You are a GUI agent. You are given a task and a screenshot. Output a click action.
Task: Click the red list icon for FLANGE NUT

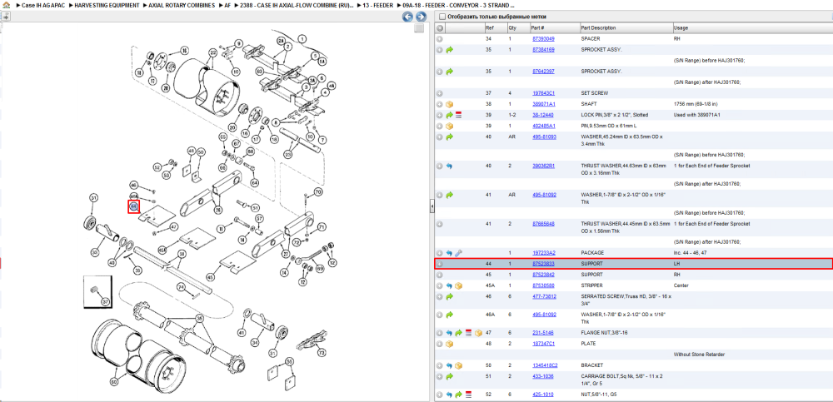tap(468, 333)
